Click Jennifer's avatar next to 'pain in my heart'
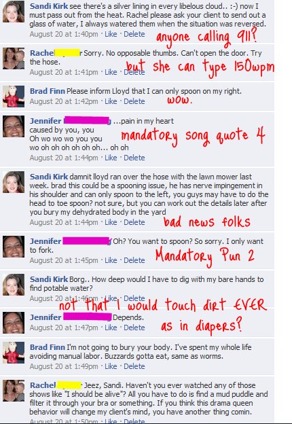This screenshot has width=292, height=424. [x=14, y=126]
